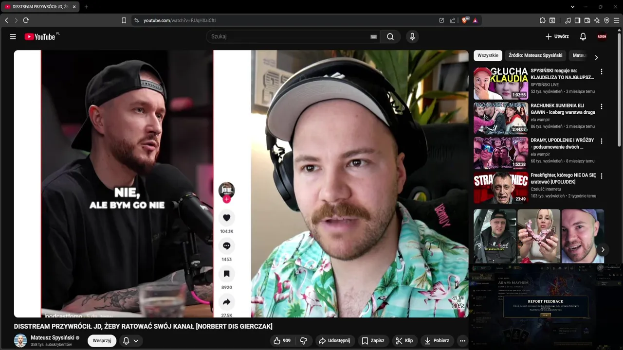The width and height of the screenshot is (623, 350).
Task: Open the on-screen keyboard in search box
Action: 373,36
